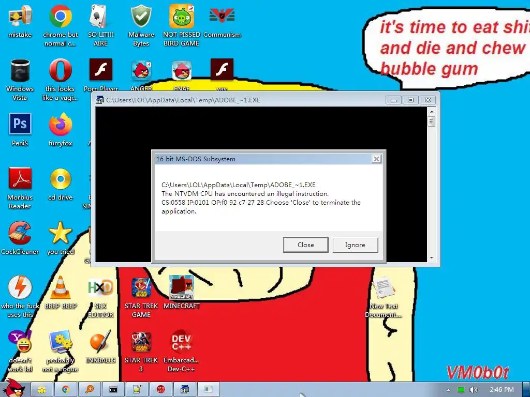
Task: Launch 'NOT PISSED BIRD GAME' green pig icon
Action: (182, 16)
